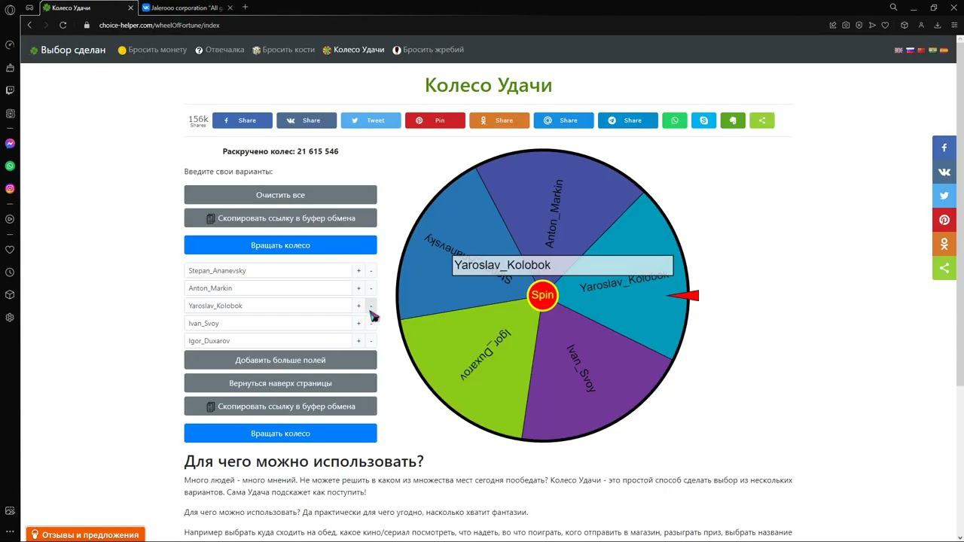Take a snapshot with the camera icon
This screenshot has width=964, height=542.
coord(846,25)
